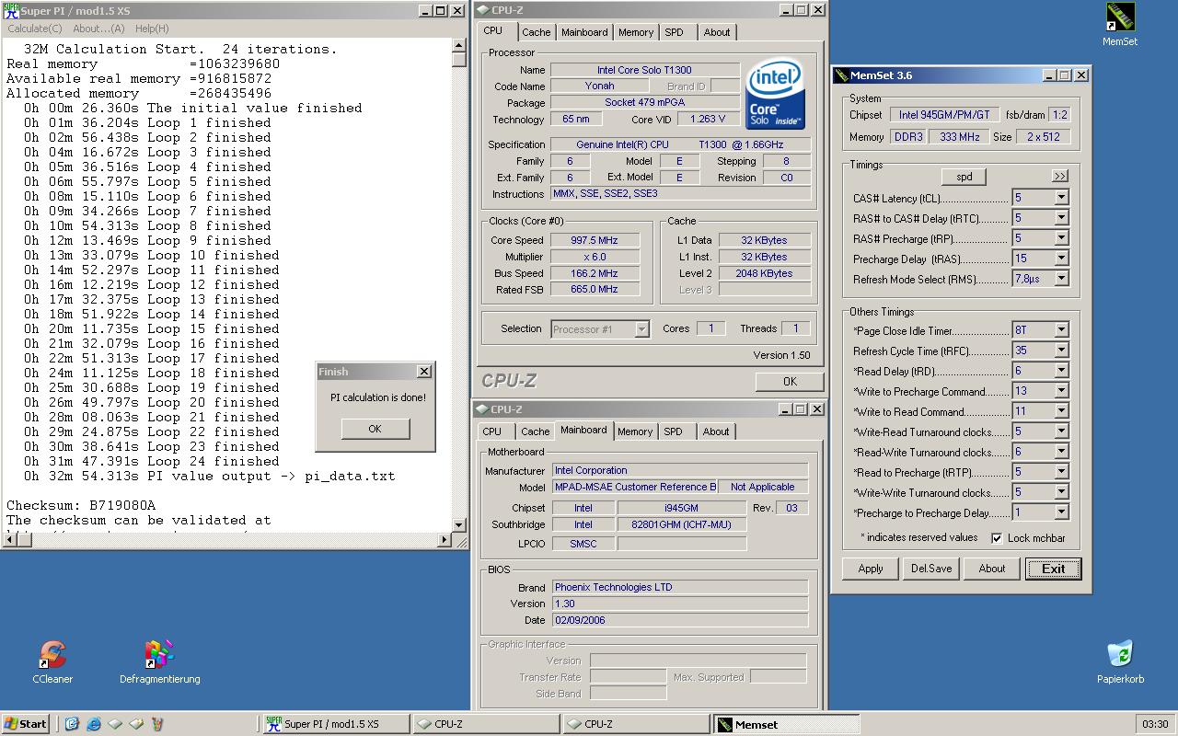Click the >> expand button in MemSet Timings
Image resolution: width=1178 pixels, height=736 pixels.
(x=1060, y=177)
